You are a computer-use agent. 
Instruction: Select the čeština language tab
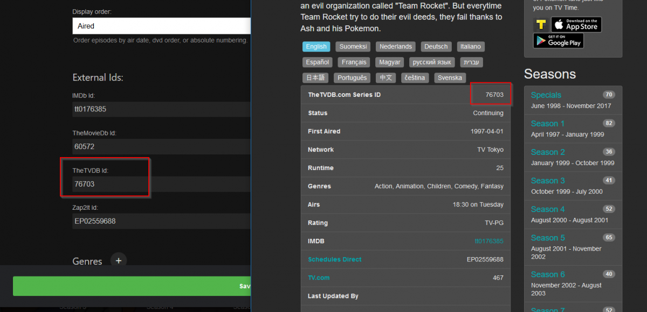[415, 78]
